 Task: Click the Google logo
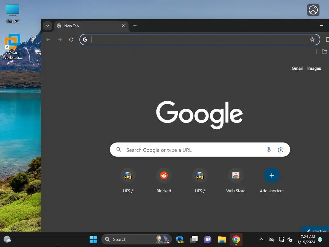point(199,115)
